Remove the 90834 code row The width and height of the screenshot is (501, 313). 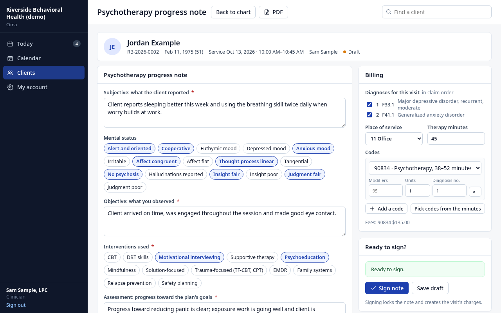[475, 192]
